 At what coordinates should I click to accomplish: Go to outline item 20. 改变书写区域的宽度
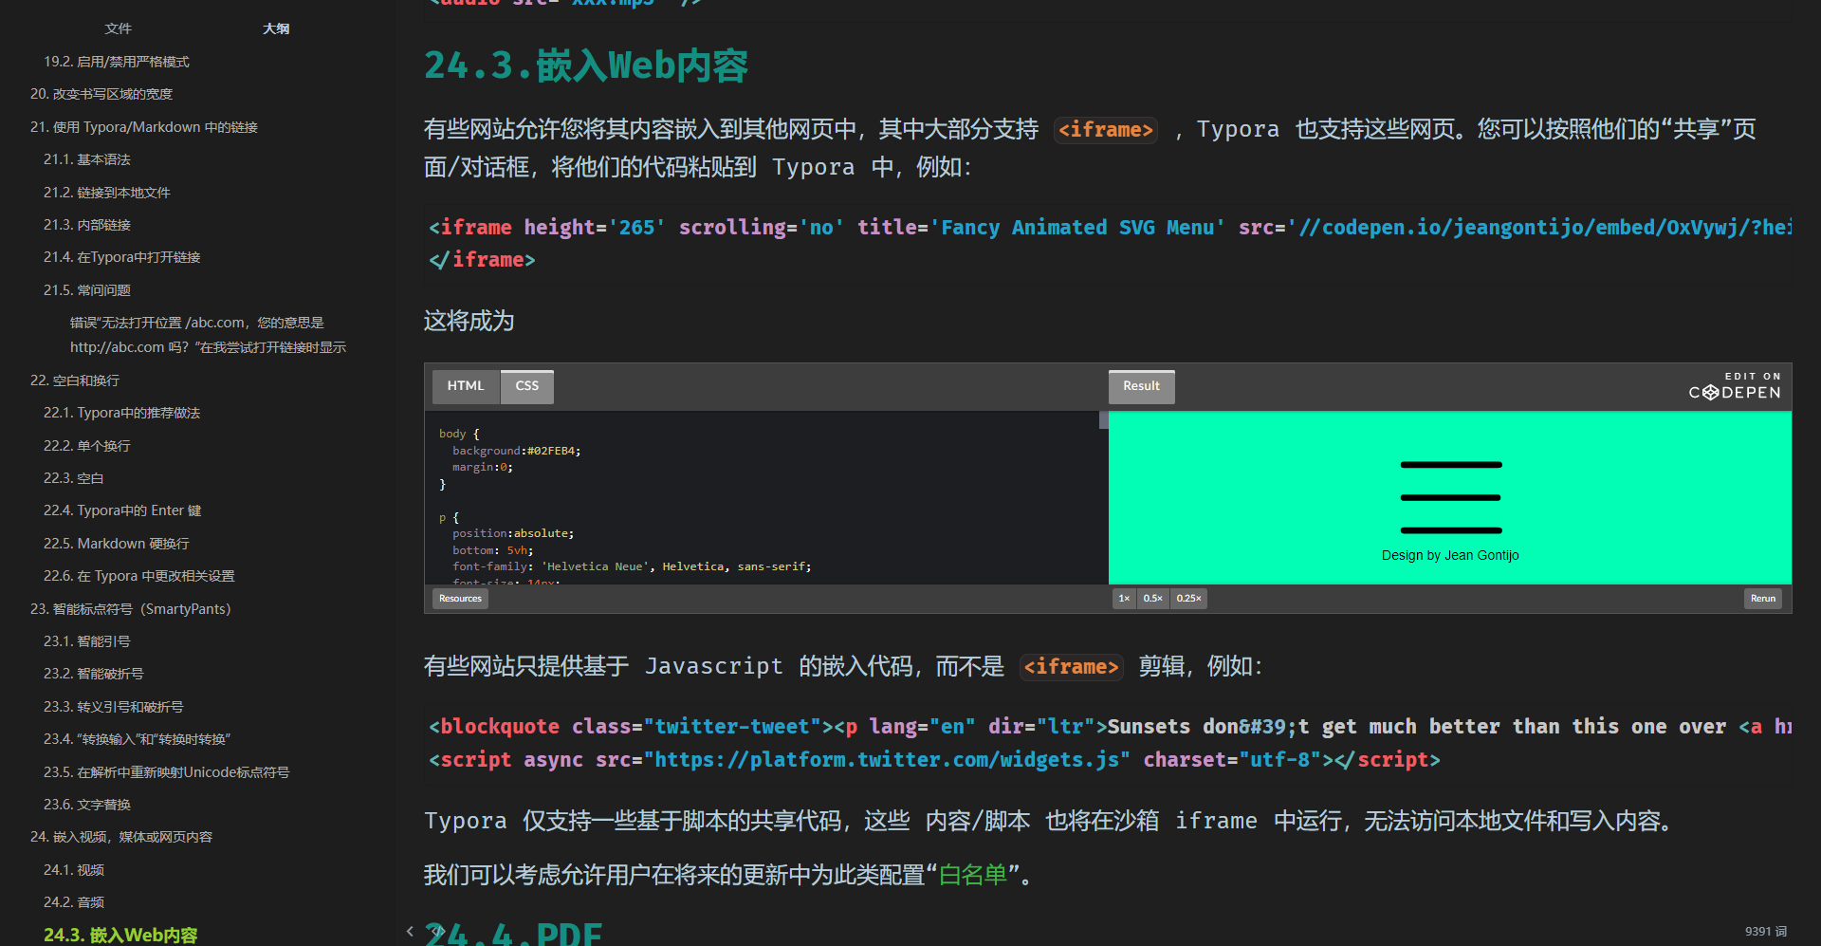(101, 94)
